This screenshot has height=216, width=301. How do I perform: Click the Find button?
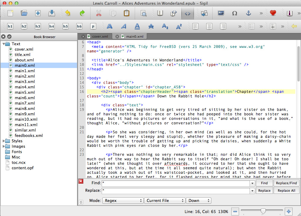[264, 183]
